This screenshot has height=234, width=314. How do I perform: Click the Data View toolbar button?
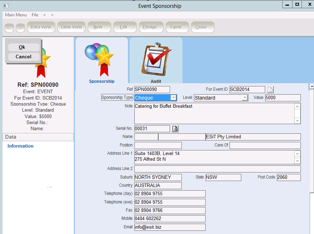41,27
